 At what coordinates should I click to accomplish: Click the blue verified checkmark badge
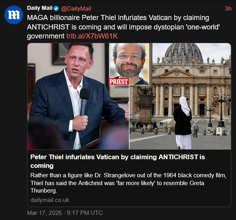coord(55,9)
